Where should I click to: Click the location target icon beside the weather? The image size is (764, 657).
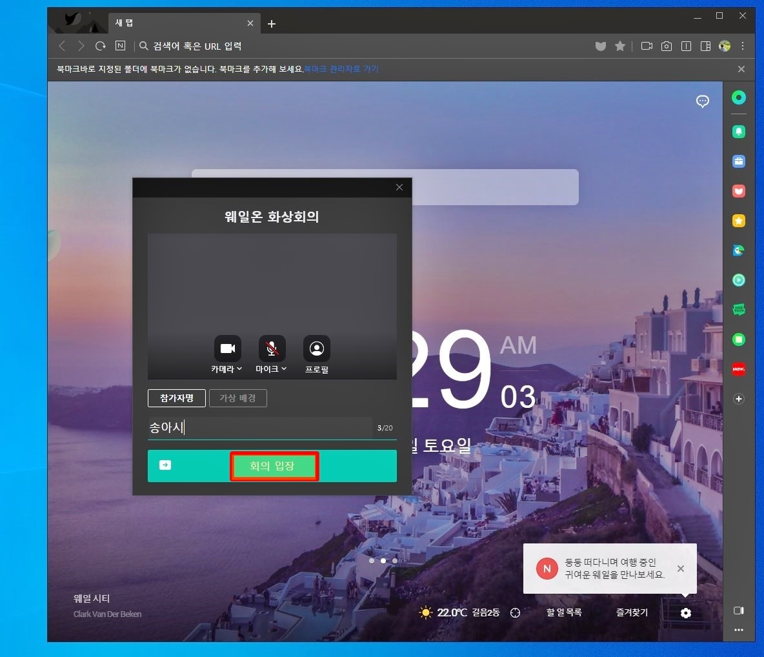(x=515, y=612)
